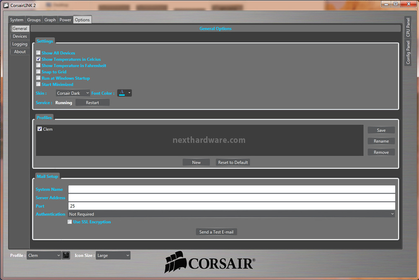Open the Icon Size dropdown

113,255
